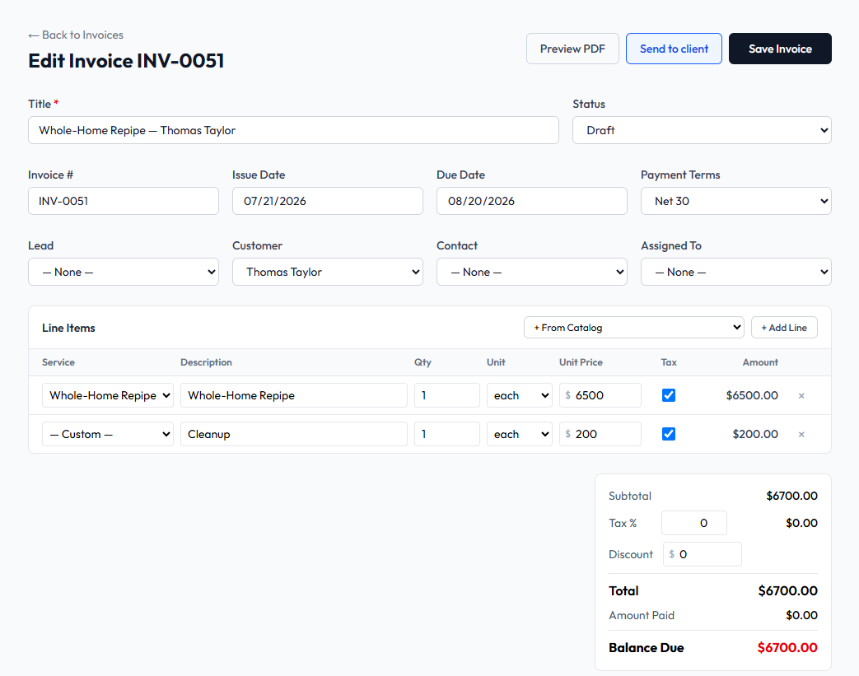The image size is (859, 676).
Task: Click the Description column header
Action: click(x=206, y=362)
